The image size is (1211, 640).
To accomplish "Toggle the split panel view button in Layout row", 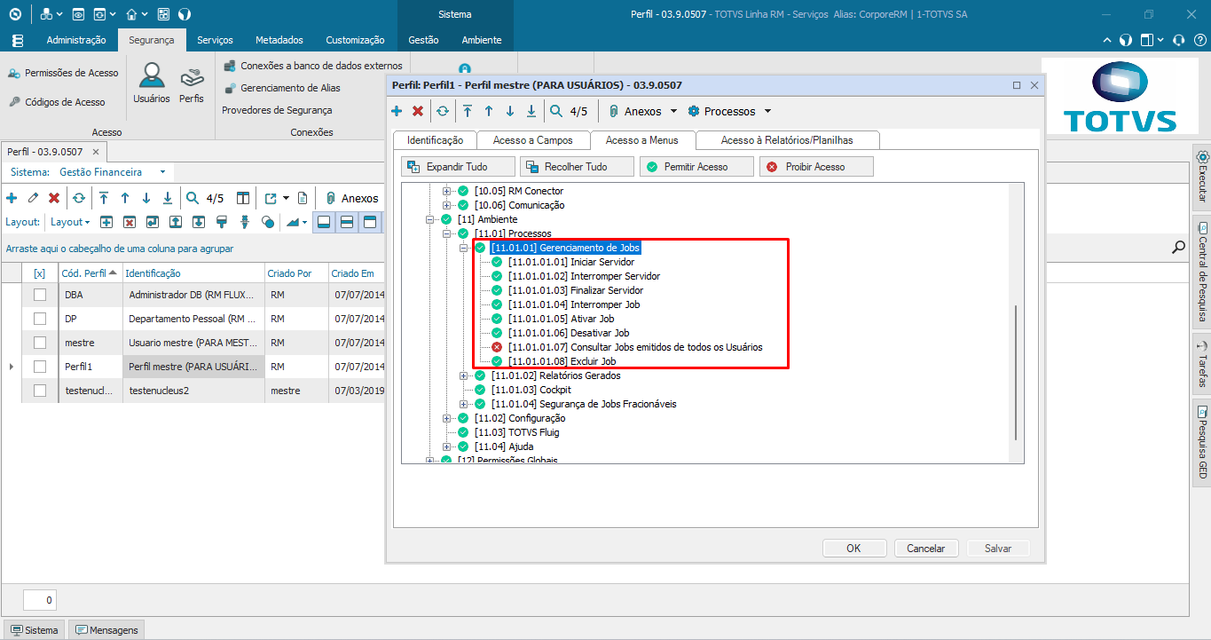I will pyautogui.click(x=347, y=222).
